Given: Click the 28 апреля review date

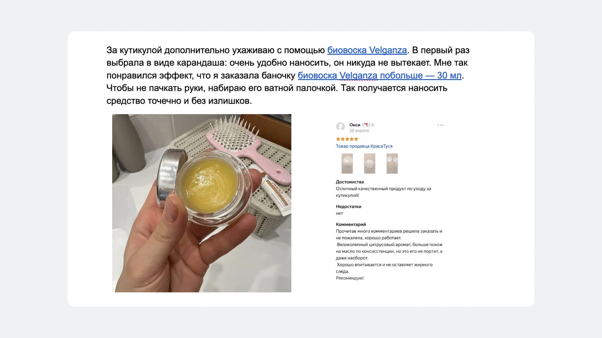Looking at the screenshot, I should point(359,131).
